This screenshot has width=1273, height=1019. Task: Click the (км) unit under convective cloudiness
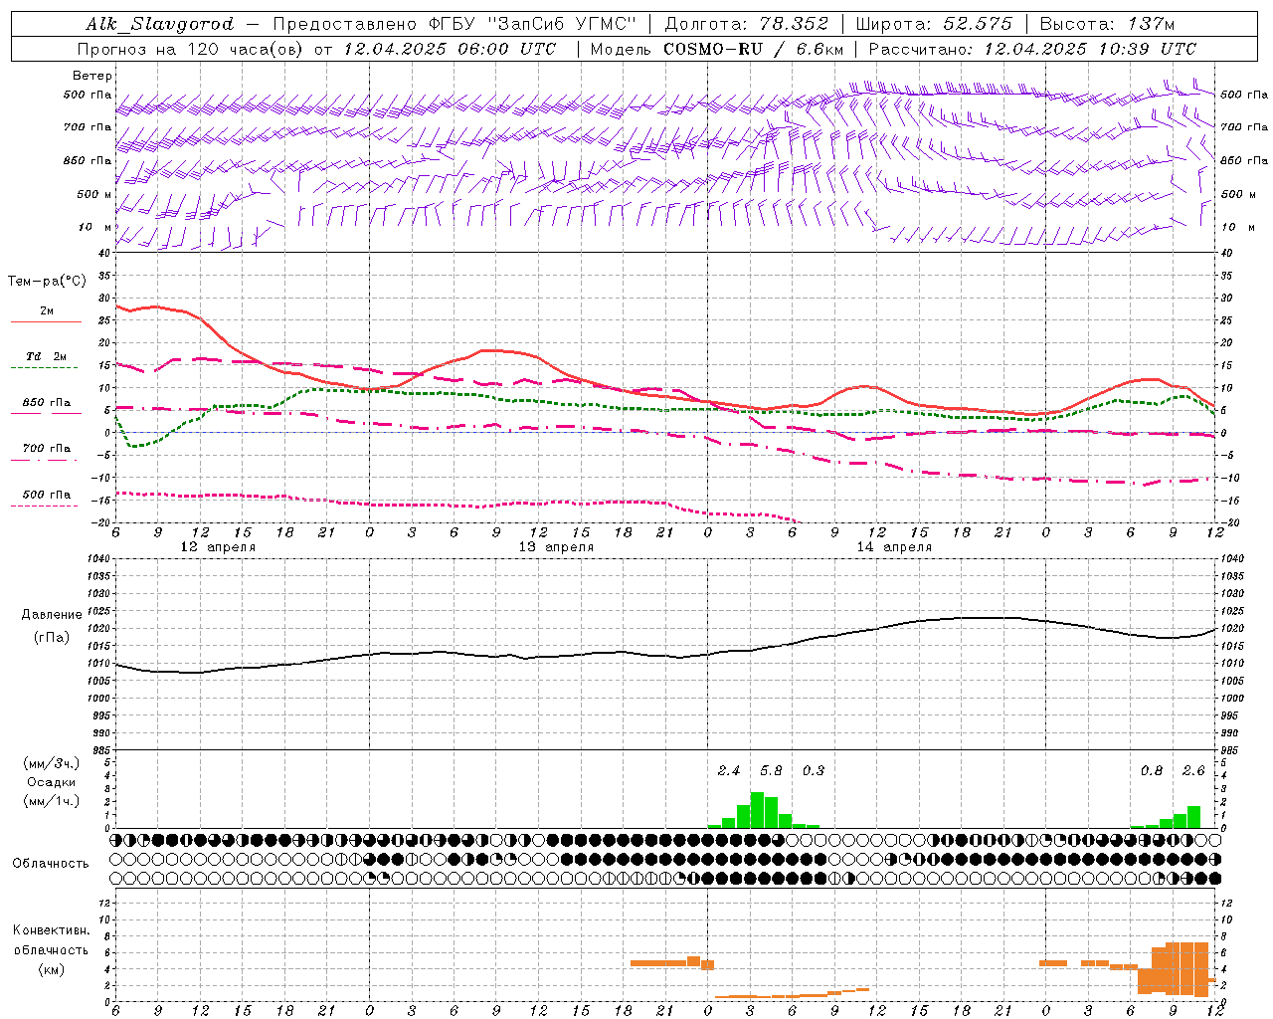52,969
